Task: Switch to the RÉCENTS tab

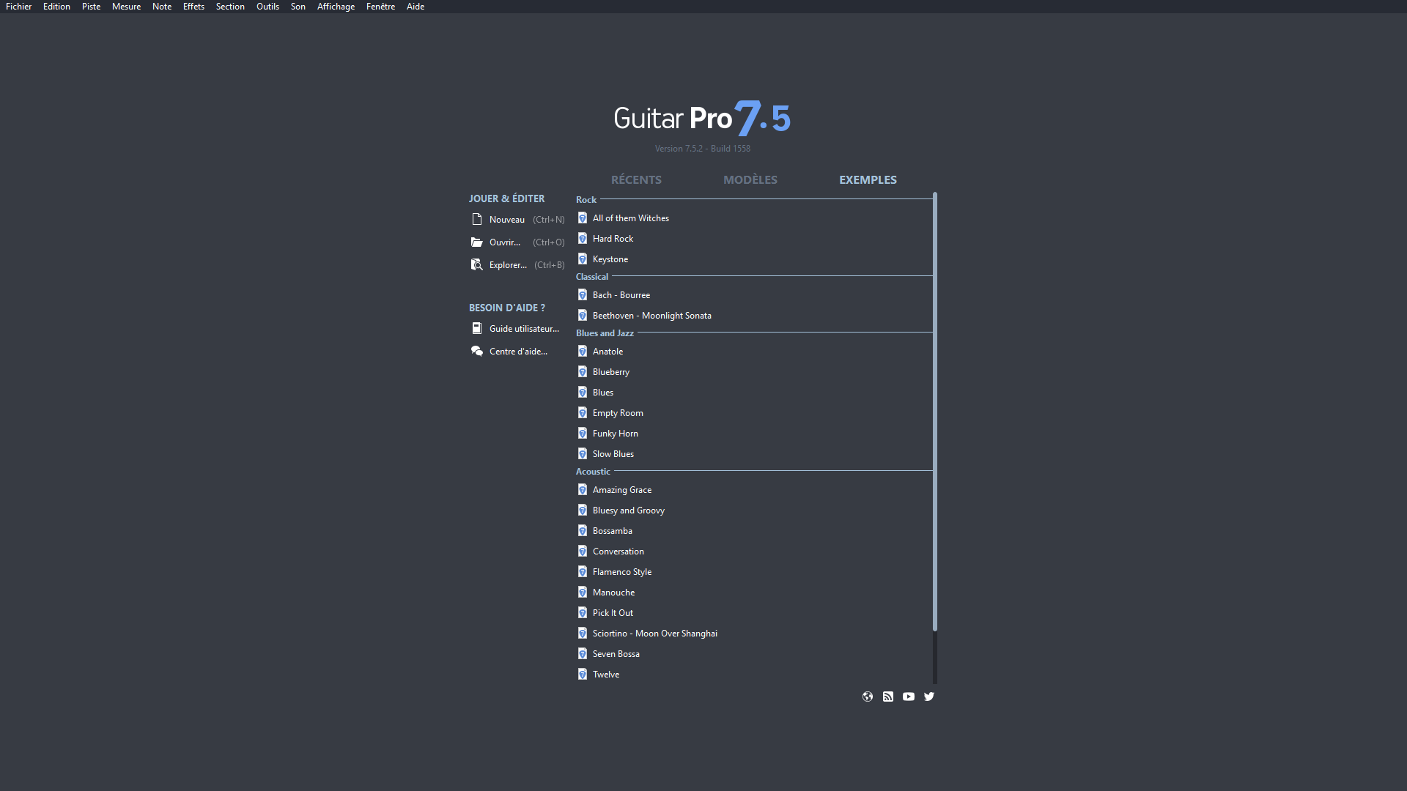Action: click(x=636, y=179)
